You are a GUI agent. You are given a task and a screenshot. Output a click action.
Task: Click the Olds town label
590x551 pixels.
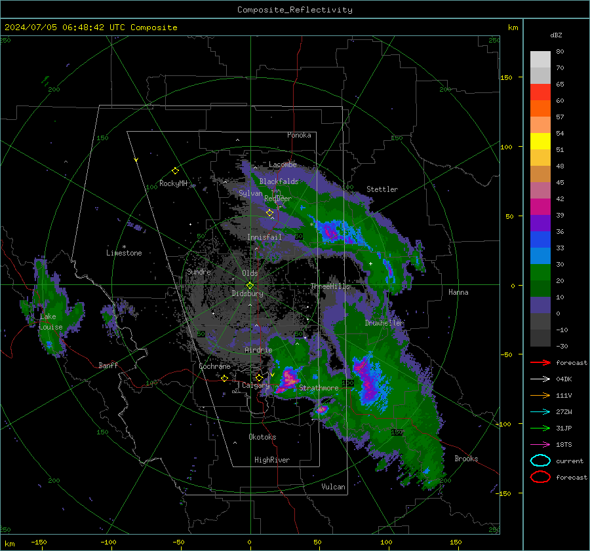[x=250, y=273]
